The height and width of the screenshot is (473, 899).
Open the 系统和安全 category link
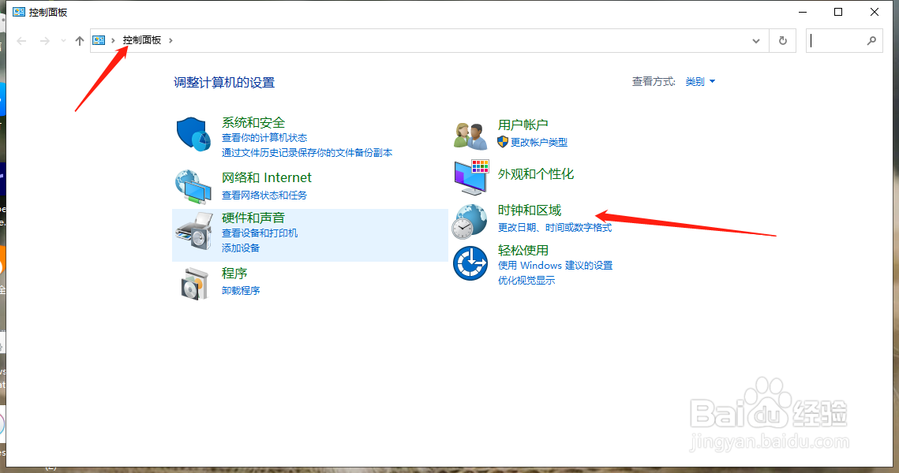(253, 122)
